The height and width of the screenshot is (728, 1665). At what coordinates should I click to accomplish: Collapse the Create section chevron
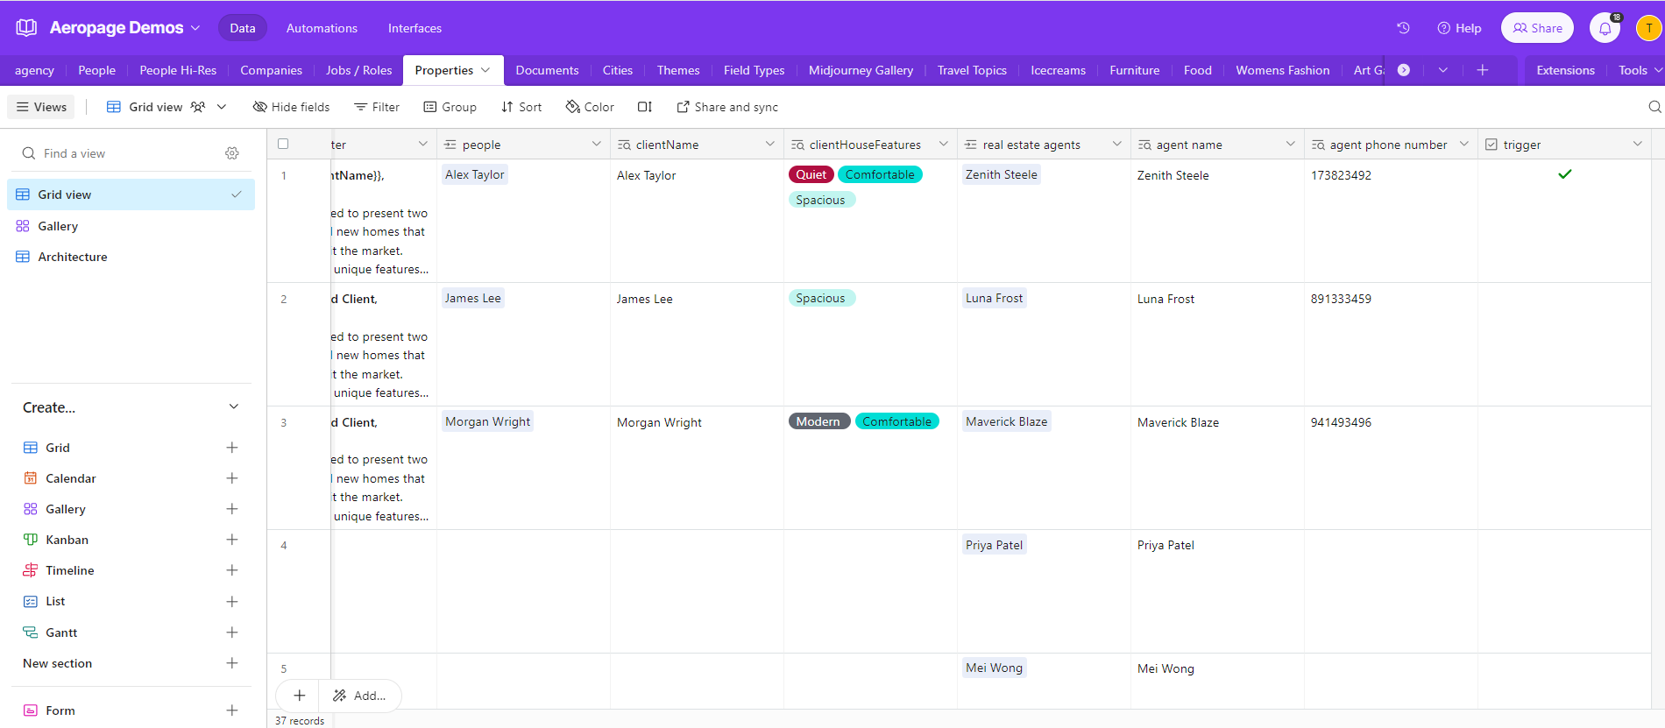tap(234, 406)
